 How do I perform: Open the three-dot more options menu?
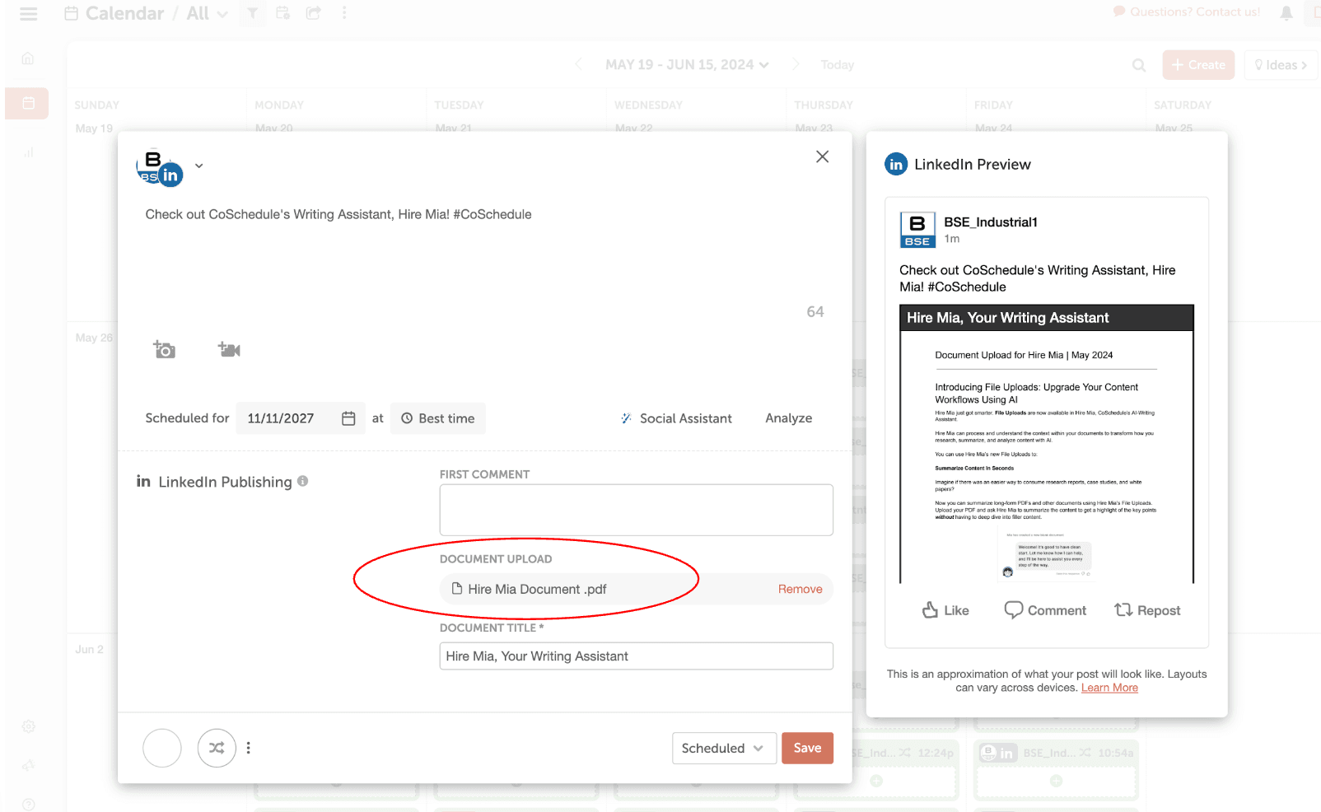(249, 748)
